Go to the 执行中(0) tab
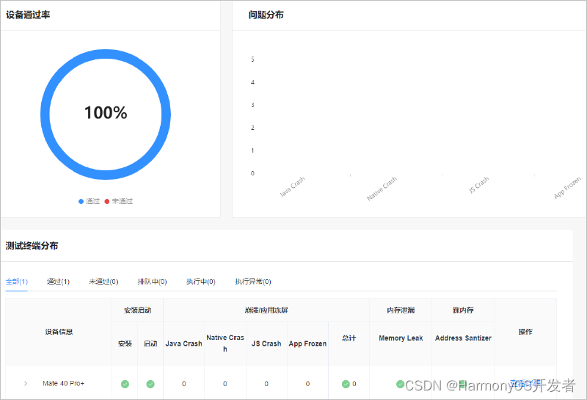 [201, 281]
